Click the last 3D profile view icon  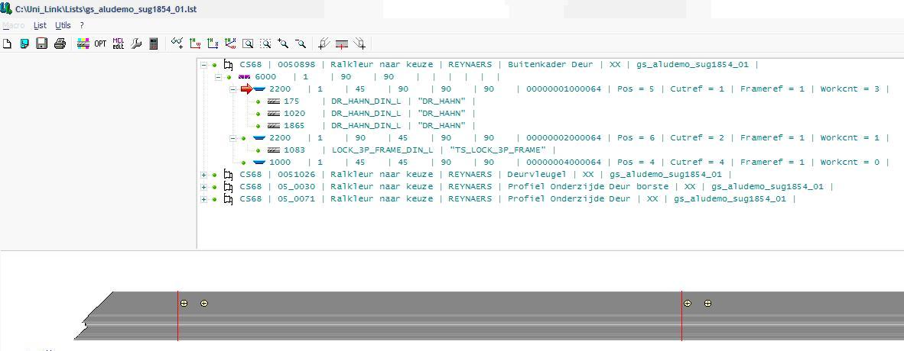(x=359, y=43)
